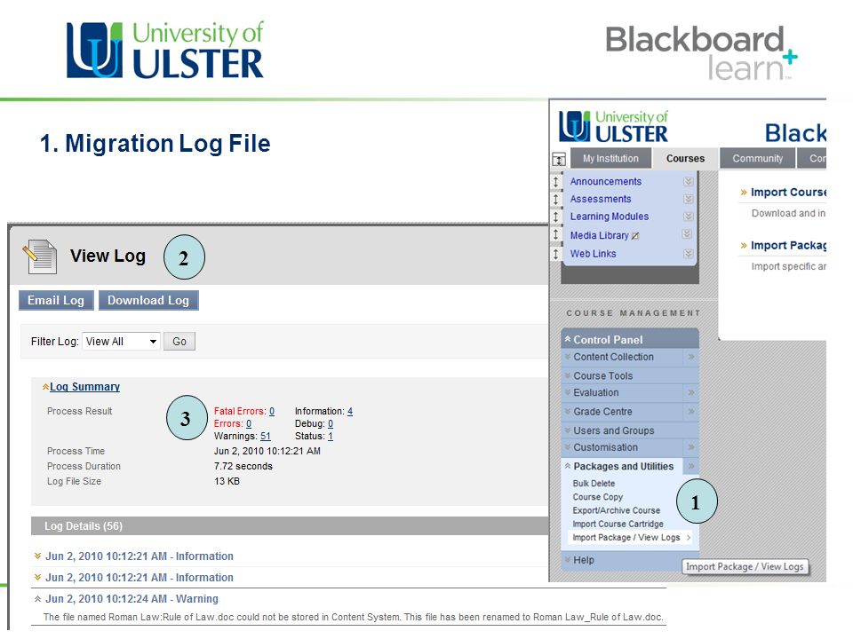Click the Web Links reorder arrow icon
The width and height of the screenshot is (853, 639).
point(555,254)
